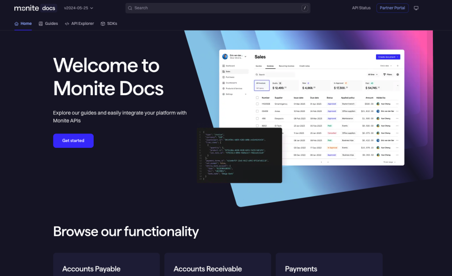Focus the Search input field
Image resolution: width=452 pixels, height=276 pixels.
click(218, 8)
